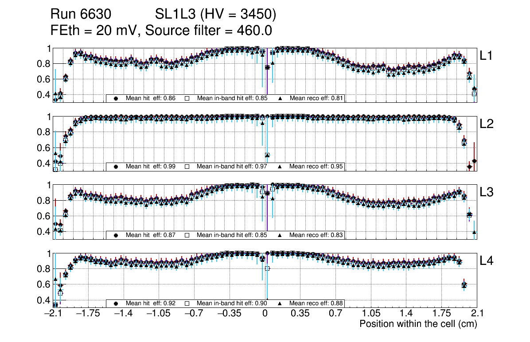
Task: Select the 'SL1L3 (HV = 3450)' heading
Action: click(x=216, y=15)
